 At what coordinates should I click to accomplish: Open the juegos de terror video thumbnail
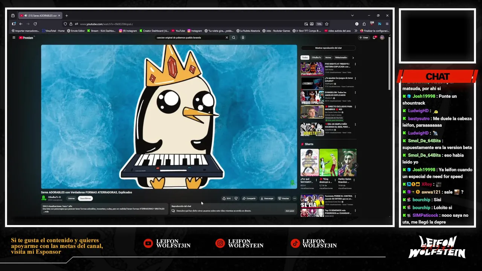click(312, 83)
